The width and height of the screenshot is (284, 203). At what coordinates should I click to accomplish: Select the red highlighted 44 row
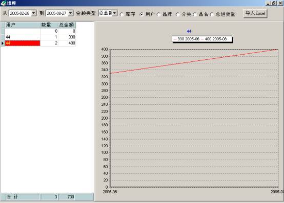click(x=23, y=43)
